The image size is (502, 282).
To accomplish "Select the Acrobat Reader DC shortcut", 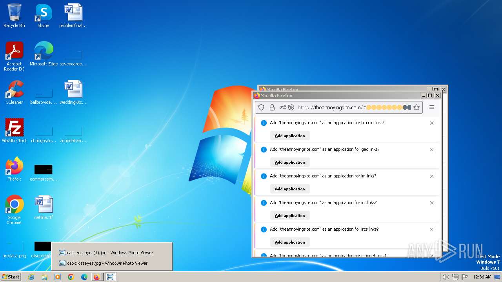I will (x=14, y=56).
